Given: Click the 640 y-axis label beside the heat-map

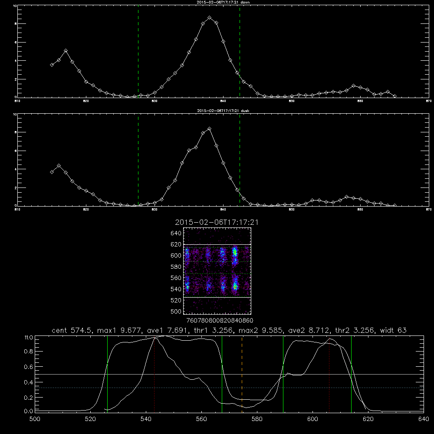Looking at the screenshot, I should pyautogui.click(x=176, y=233).
